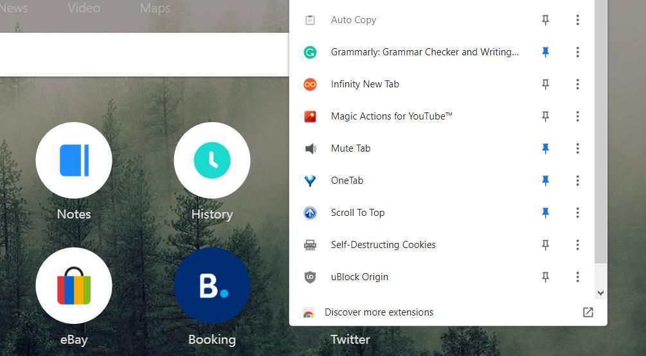Switch to the Video search tab

click(x=84, y=8)
